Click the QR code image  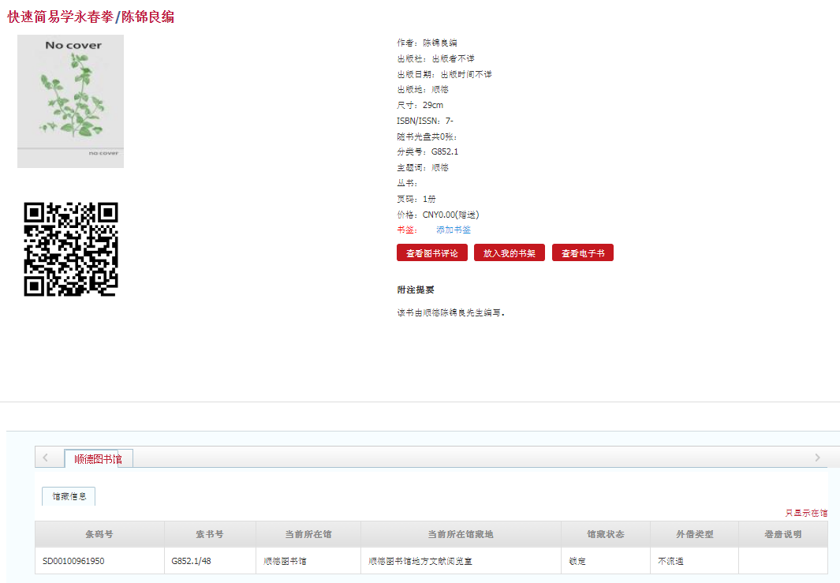point(71,249)
